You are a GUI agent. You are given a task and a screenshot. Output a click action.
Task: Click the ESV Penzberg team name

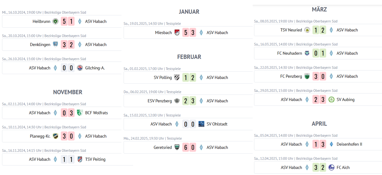pyautogui.click(x=160, y=101)
